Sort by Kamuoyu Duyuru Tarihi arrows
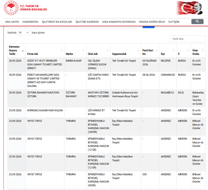Viewport: 208px width, 190px height. coord(23,51)
